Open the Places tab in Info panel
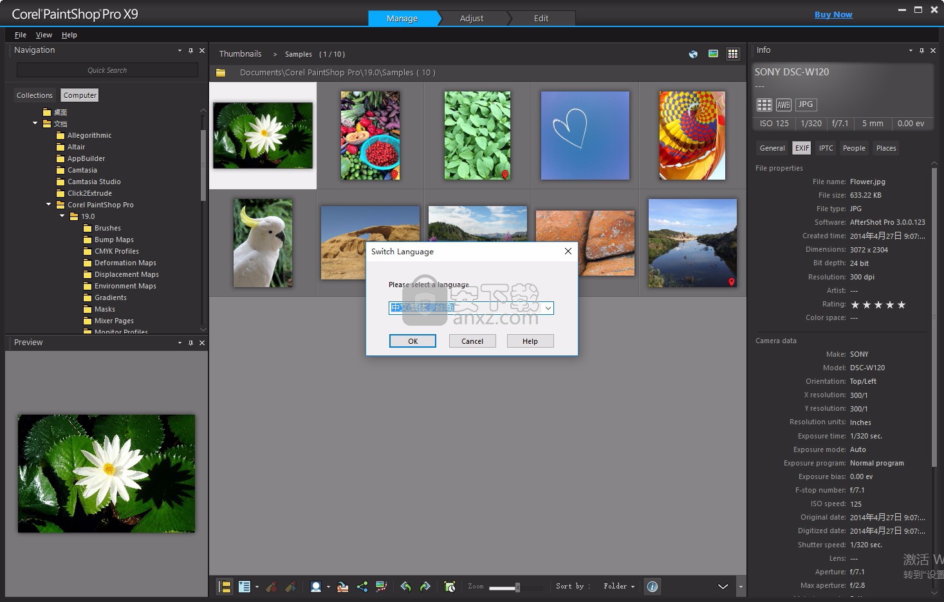Image resolution: width=944 pixels, height=602 pixels. (886, 148)
